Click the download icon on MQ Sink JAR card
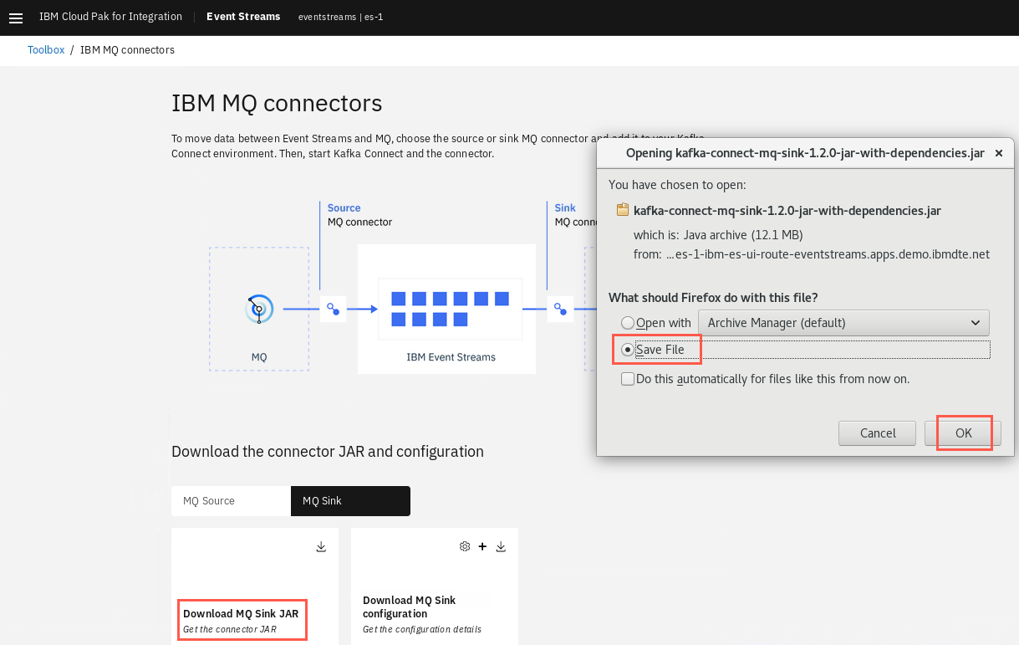Screen dimensions: 1019x645 point(321,547)
